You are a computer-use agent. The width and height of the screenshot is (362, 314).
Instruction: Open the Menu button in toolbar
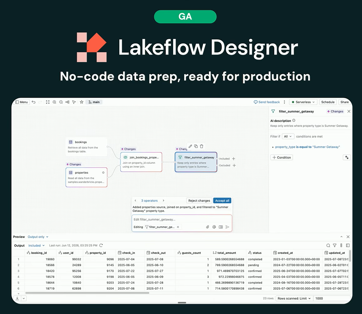[22, 102]
